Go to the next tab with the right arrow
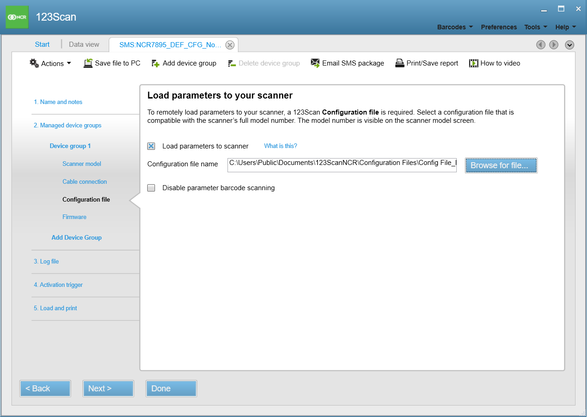This screenshot has height=417, width=587. click(554, 44)
